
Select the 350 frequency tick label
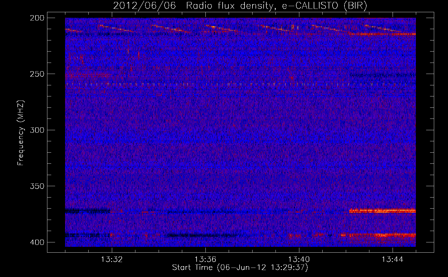click(37, 186)
